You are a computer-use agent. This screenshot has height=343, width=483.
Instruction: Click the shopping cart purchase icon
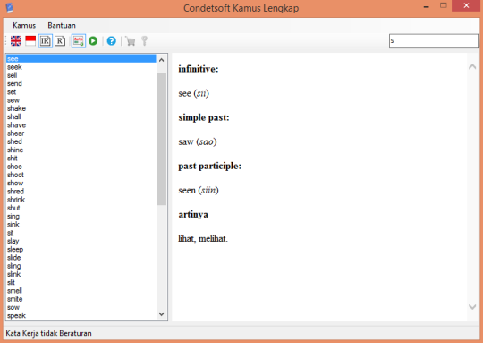tap(130, 40)
